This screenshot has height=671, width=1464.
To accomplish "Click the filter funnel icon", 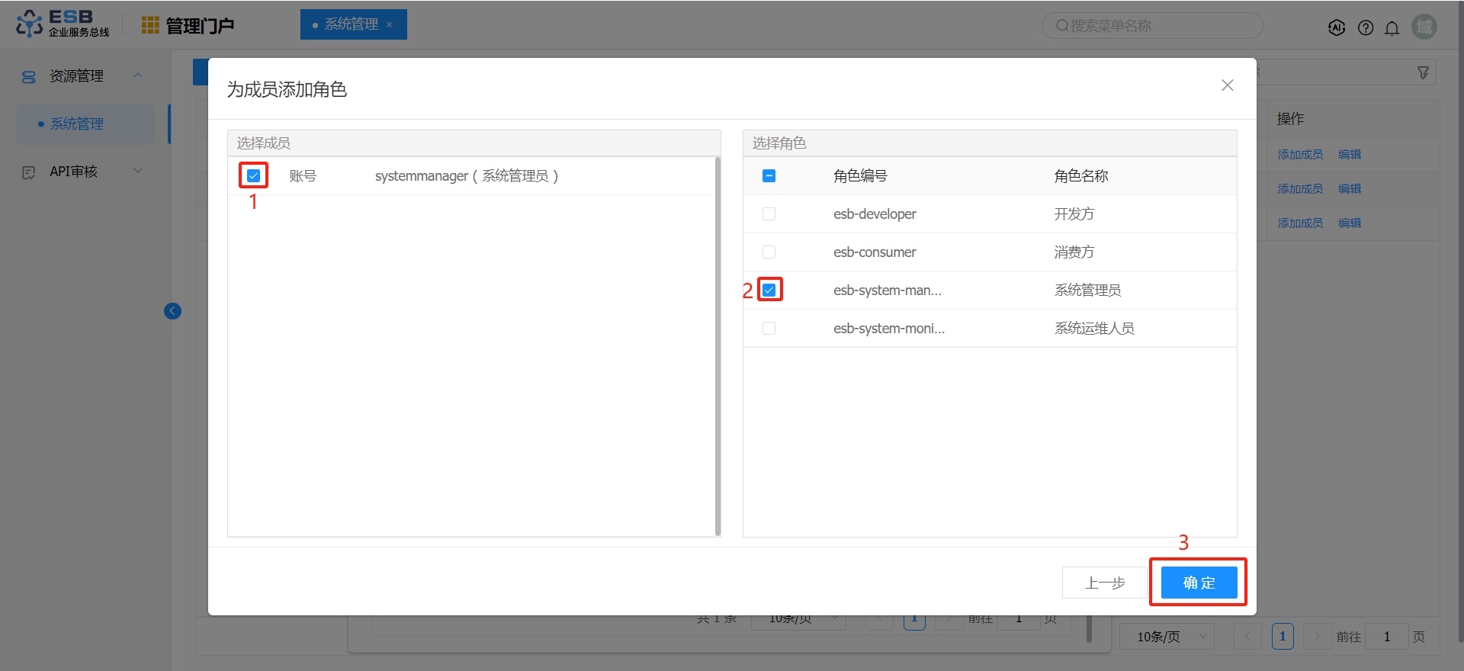I will click(x=1423, y=72).
